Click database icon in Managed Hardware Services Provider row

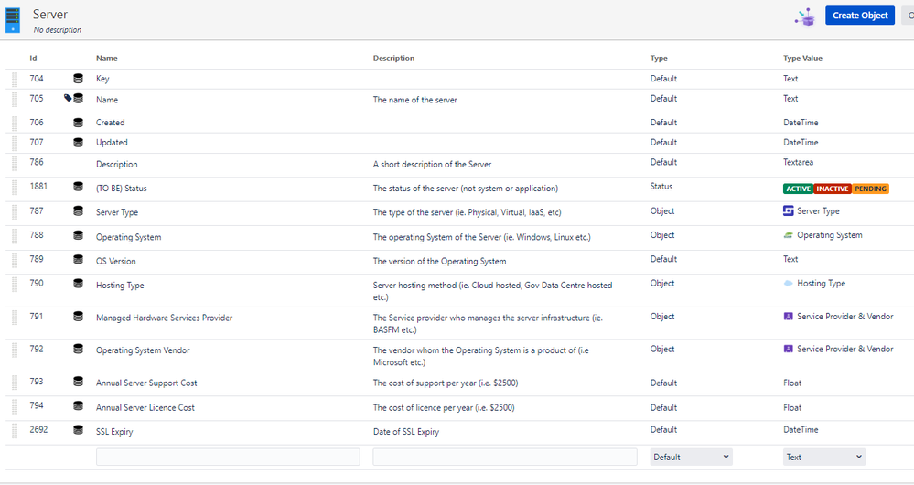tap(78, 317)
